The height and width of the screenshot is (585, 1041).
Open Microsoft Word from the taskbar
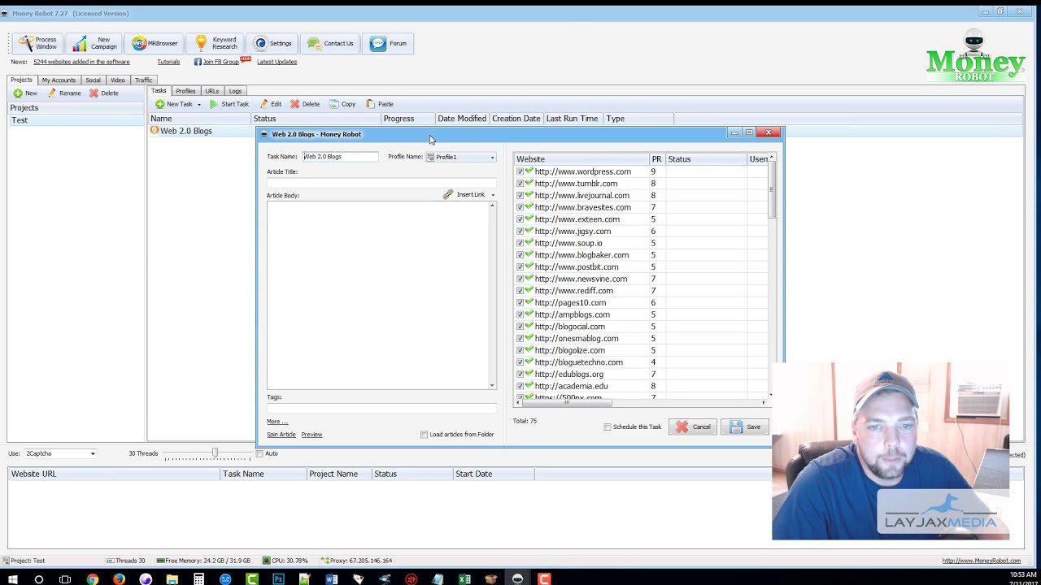click(331, 579)
